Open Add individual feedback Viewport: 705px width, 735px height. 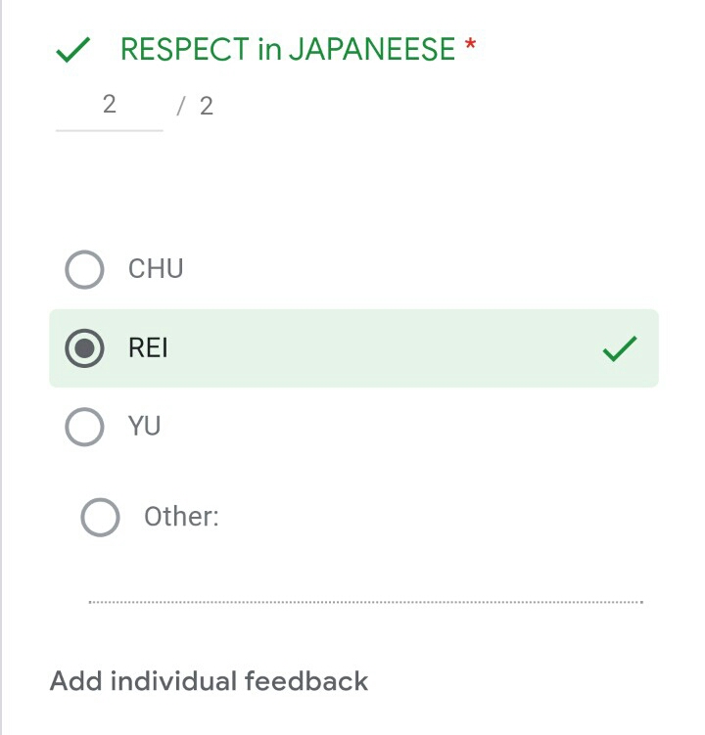(x=209, y=681)
